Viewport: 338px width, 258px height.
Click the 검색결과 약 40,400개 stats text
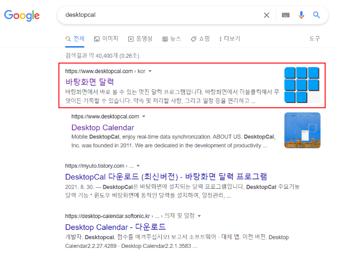tap(102, 56)
